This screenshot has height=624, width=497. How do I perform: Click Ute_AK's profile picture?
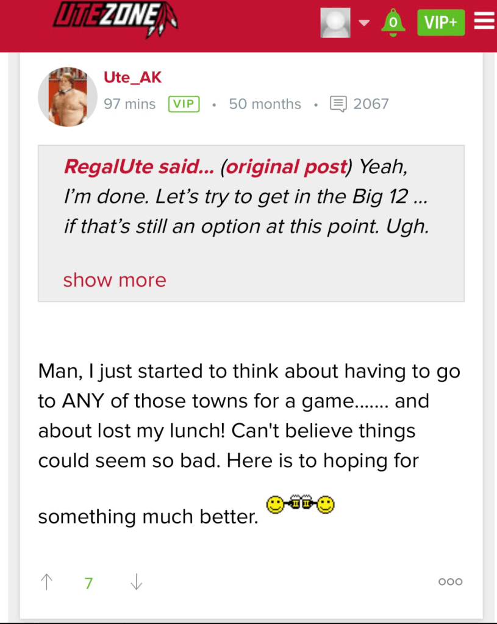[x=68, y=96]
